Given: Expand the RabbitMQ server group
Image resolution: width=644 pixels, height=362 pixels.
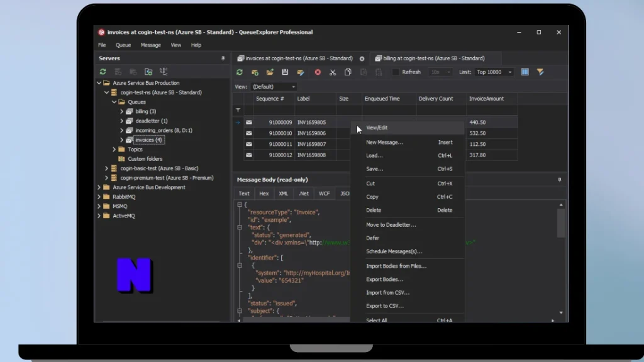Looking at the screenshot, I should (x=99, y=197).
